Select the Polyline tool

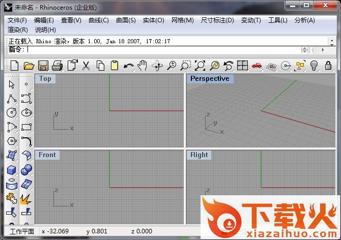point(12,99)
